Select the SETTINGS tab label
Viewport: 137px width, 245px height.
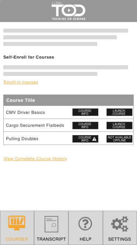point(119,239)
